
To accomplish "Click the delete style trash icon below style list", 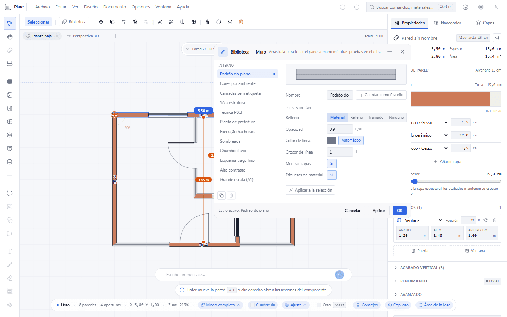I will click(231, 195).
